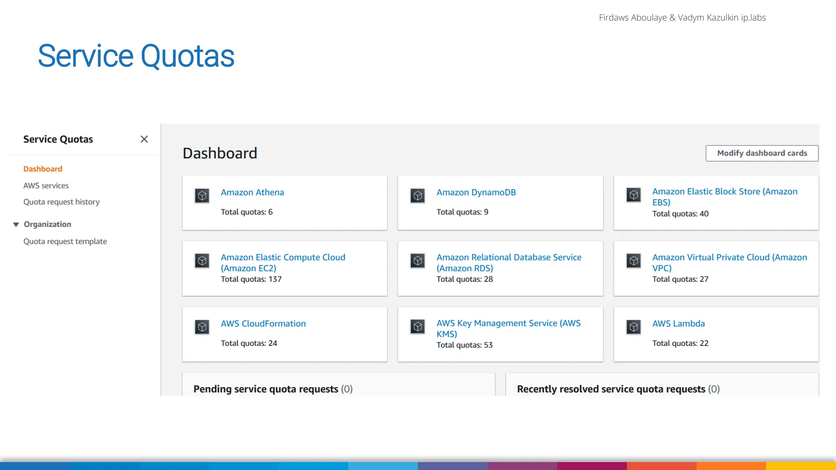
Task: Close the Service Quotas sidebar panel
Action: tap(144, 139)
